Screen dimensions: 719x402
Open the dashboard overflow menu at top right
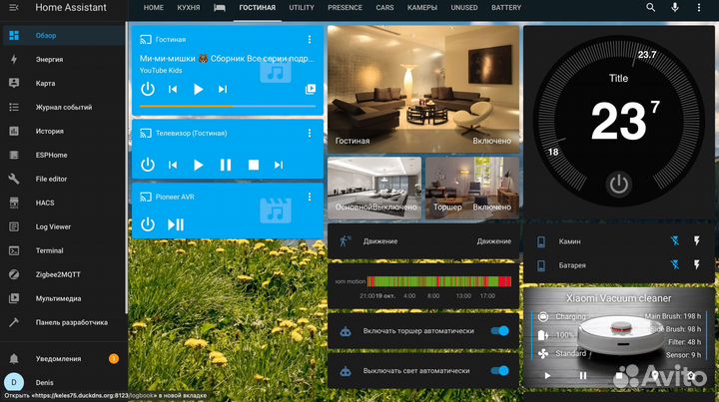point(701,8)
